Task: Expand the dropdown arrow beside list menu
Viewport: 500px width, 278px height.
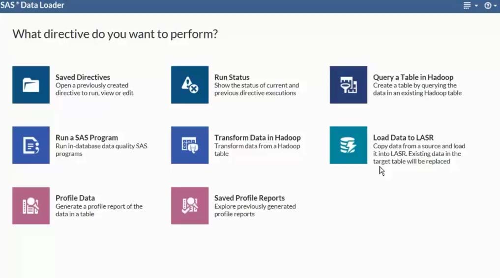Action: [476, 6]
